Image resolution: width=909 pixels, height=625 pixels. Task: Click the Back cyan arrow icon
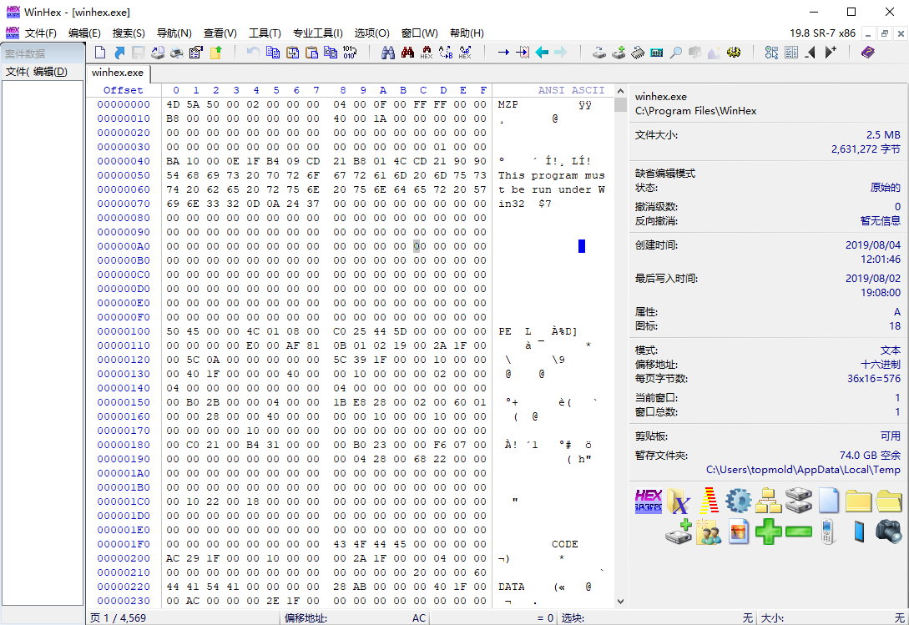(542, 53)
